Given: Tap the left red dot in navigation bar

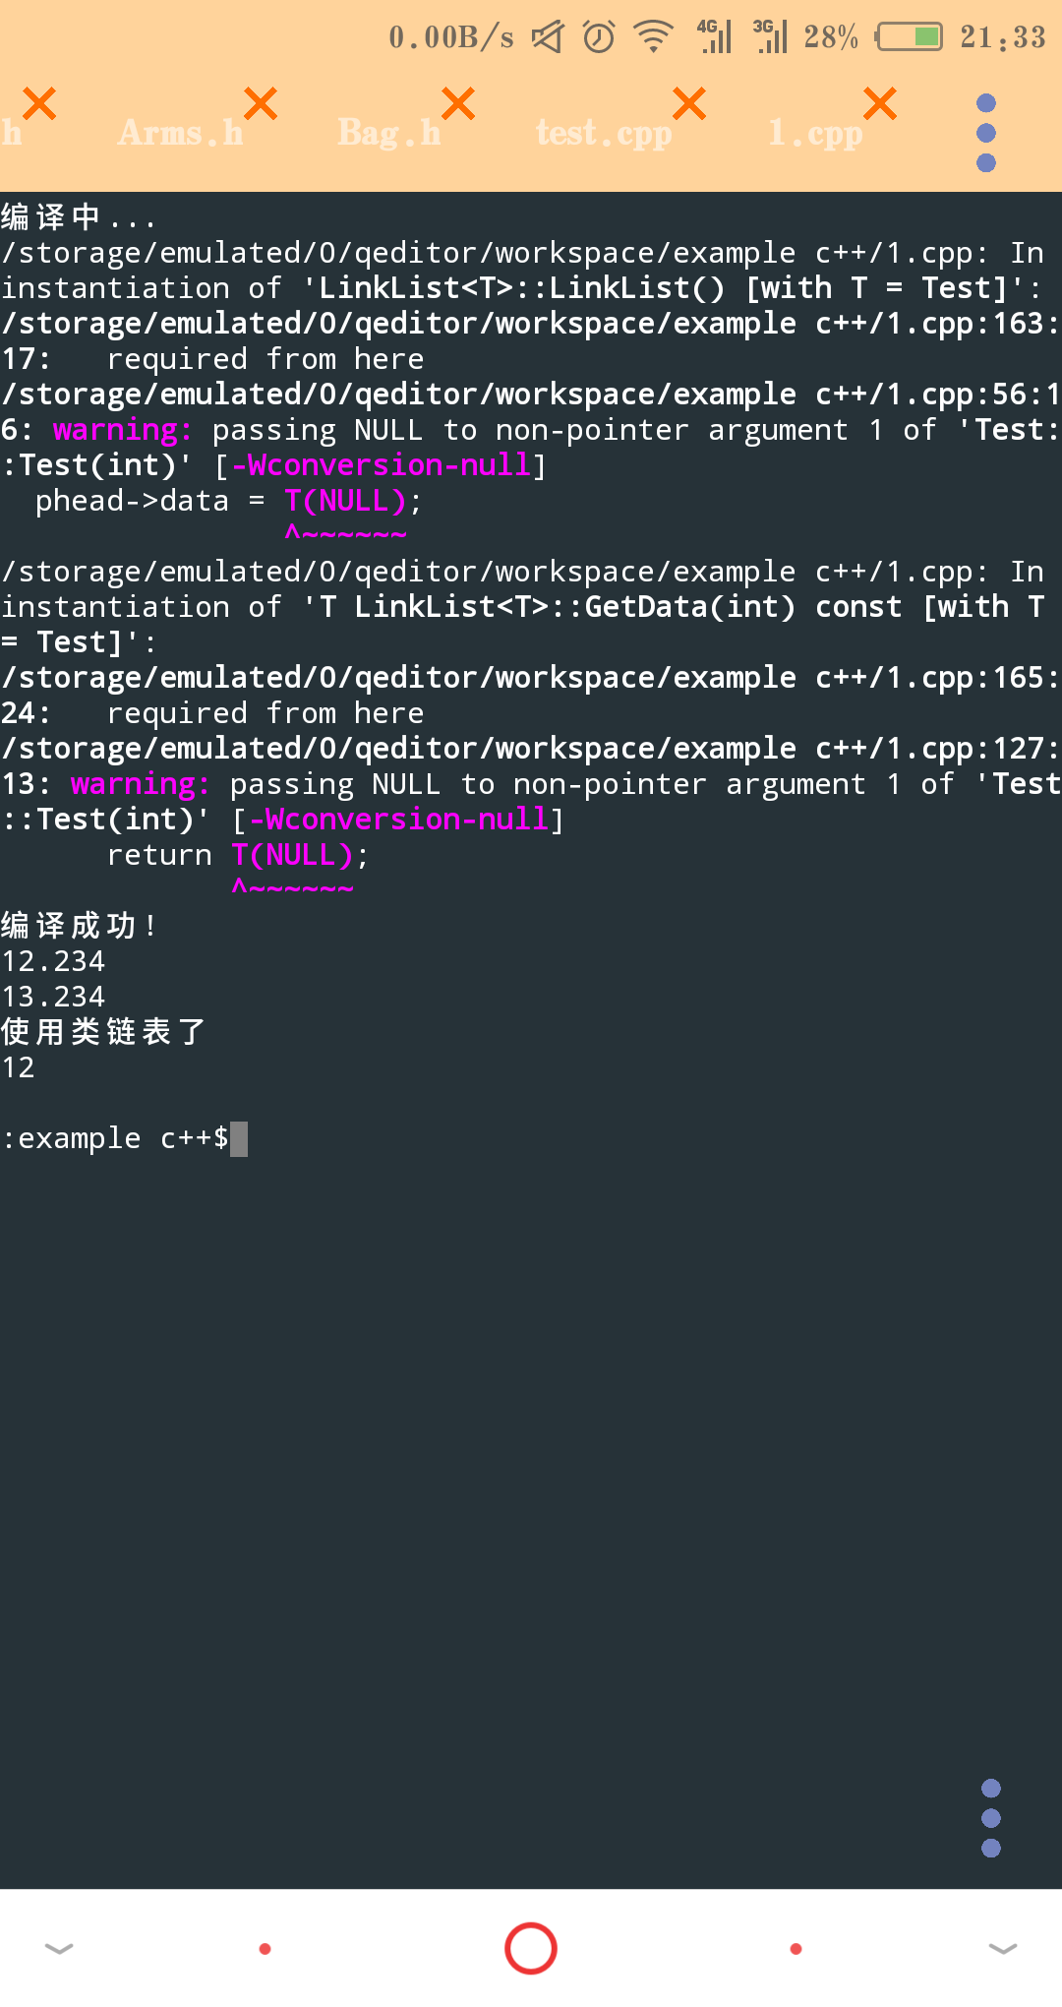Looking at the screenshot, I should tap(265, 1949).
